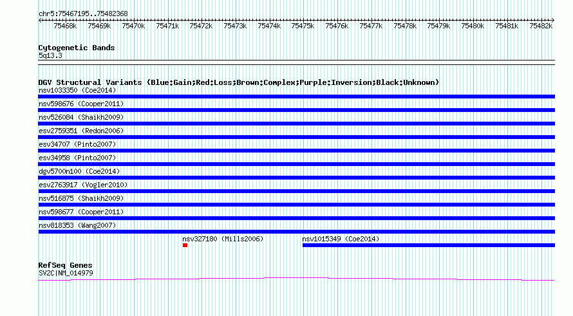The width and height of the screenshot is (573, 316).
Task: Click the chr5:75467195..75482368 coordinates text
Action: [83, 14]
